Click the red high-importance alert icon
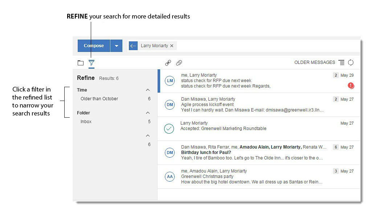Viewport: 366px width, 207px height. 351,86
